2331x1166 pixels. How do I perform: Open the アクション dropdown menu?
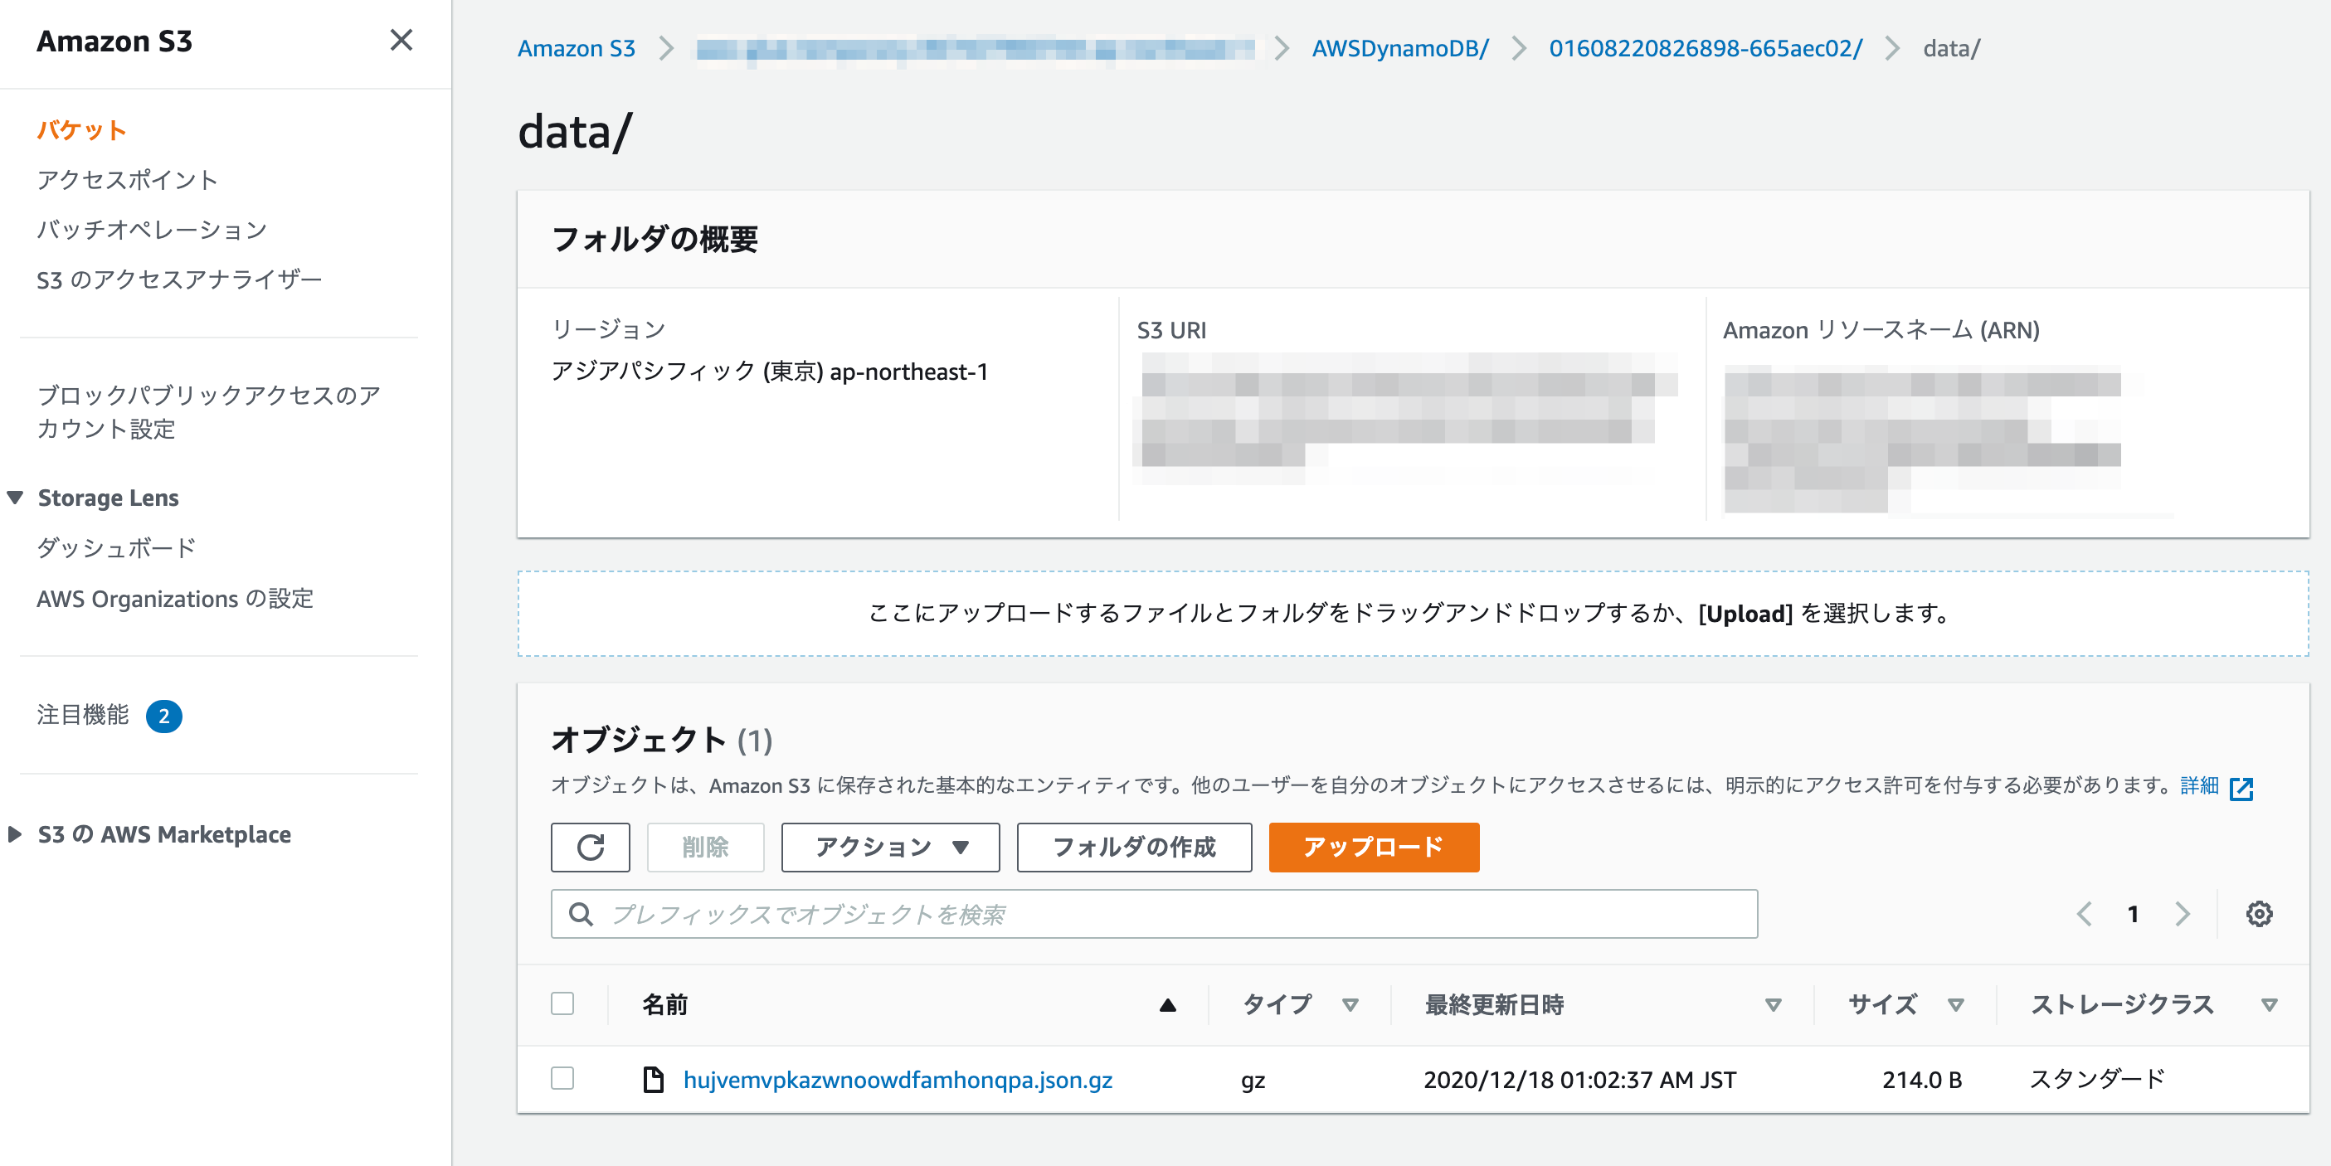890,848
